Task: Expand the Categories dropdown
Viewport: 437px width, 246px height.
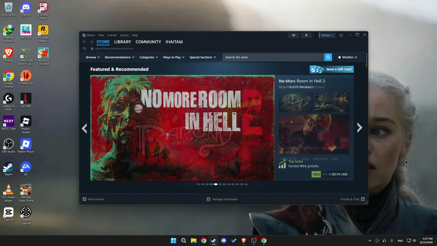Action: [x=149, y=57]
